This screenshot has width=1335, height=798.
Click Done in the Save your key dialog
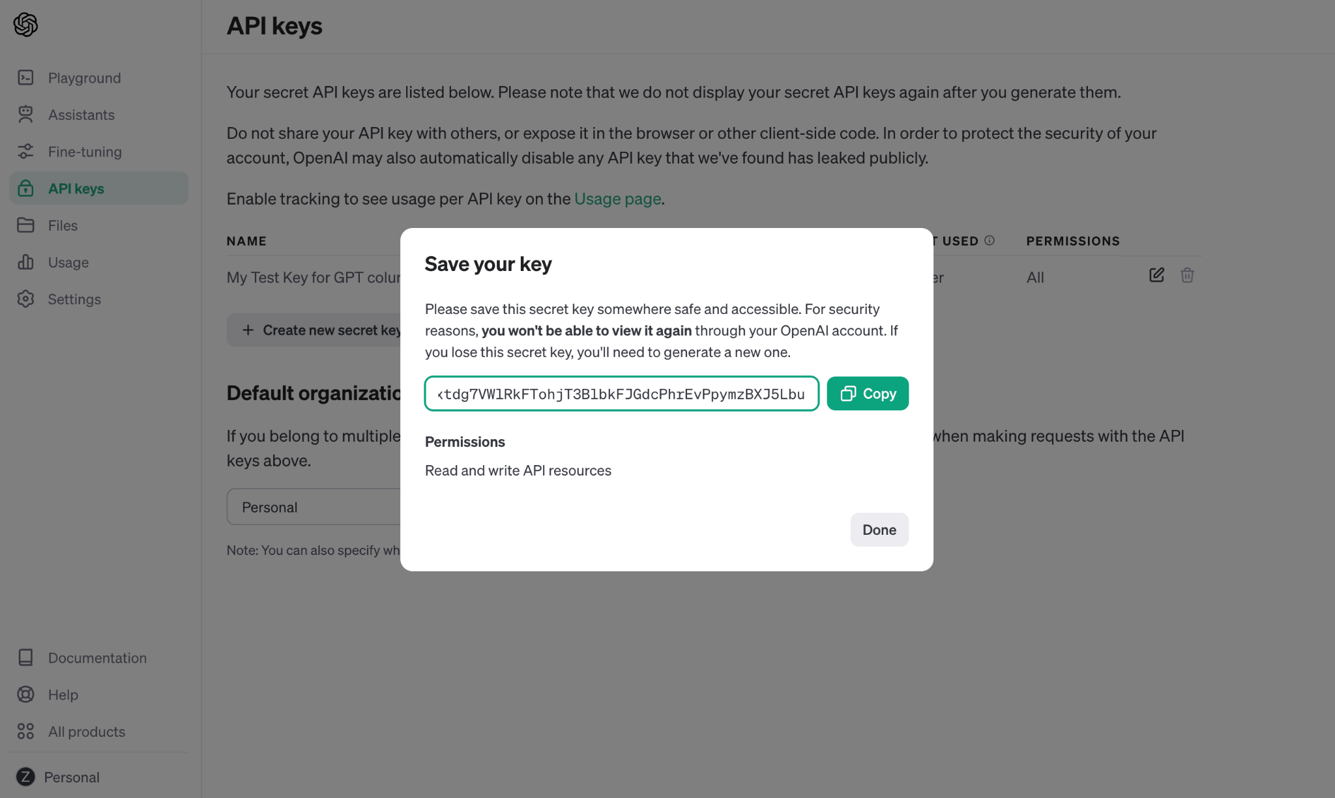(x=879, y=530)
